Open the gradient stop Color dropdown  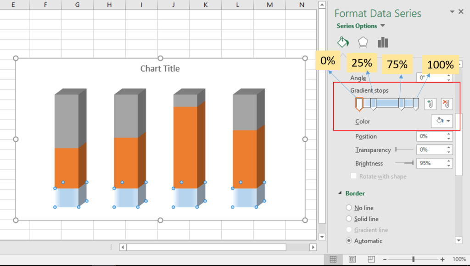[x=448, y=121]
